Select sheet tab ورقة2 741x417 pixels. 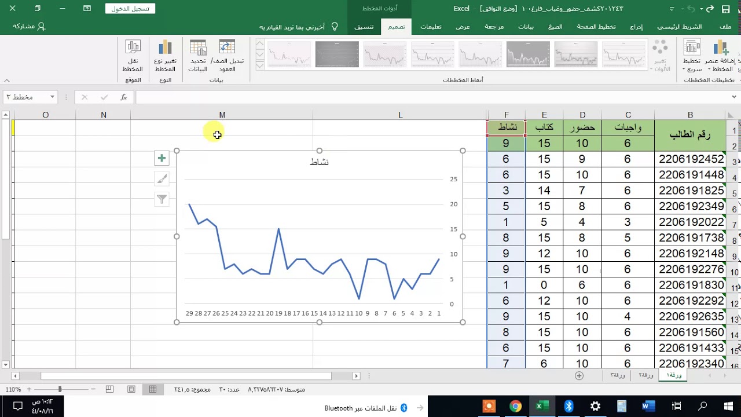click(645, 375)
